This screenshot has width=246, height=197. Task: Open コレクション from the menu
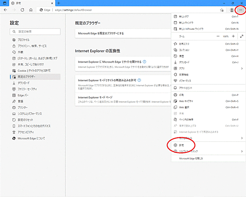click(x=208, y=50)
